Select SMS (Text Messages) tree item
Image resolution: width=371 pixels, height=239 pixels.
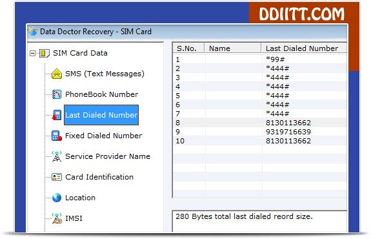[x=105, y=74]
